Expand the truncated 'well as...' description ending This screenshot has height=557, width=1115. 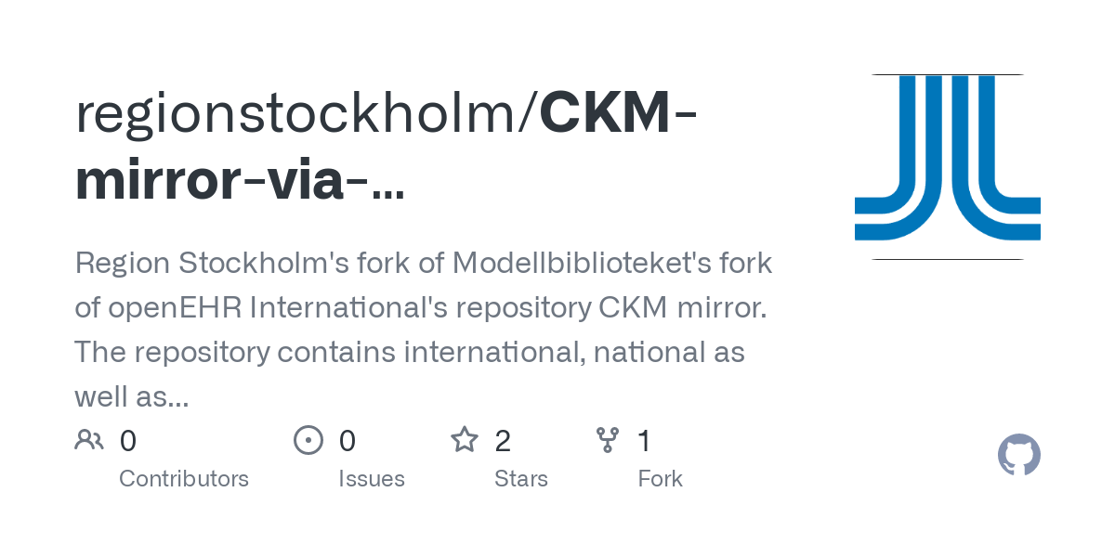[x=131, y=397]
